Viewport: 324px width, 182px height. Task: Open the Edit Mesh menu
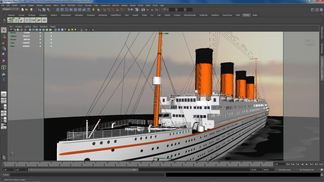pos(71,5)
